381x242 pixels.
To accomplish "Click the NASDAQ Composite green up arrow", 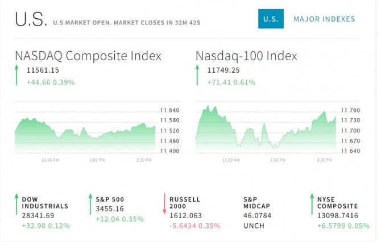I will pos(17,76).
